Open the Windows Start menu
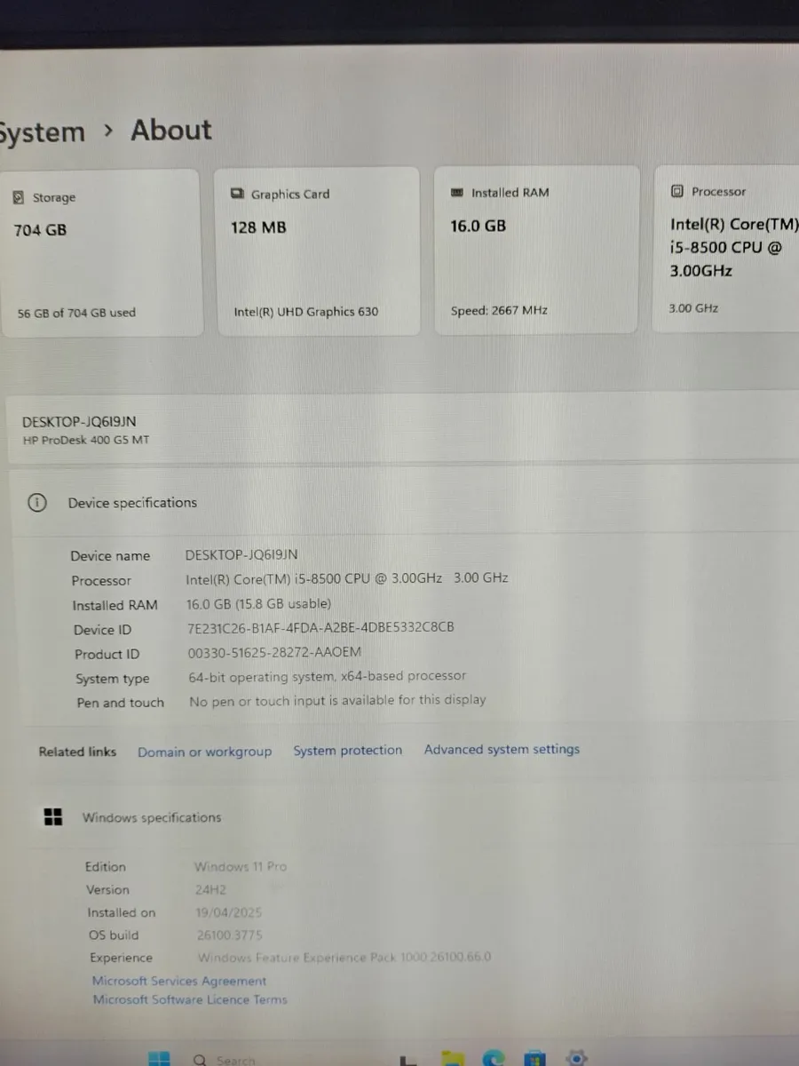The height and width of the screenshot is (1066, 799). (159, 1059)
